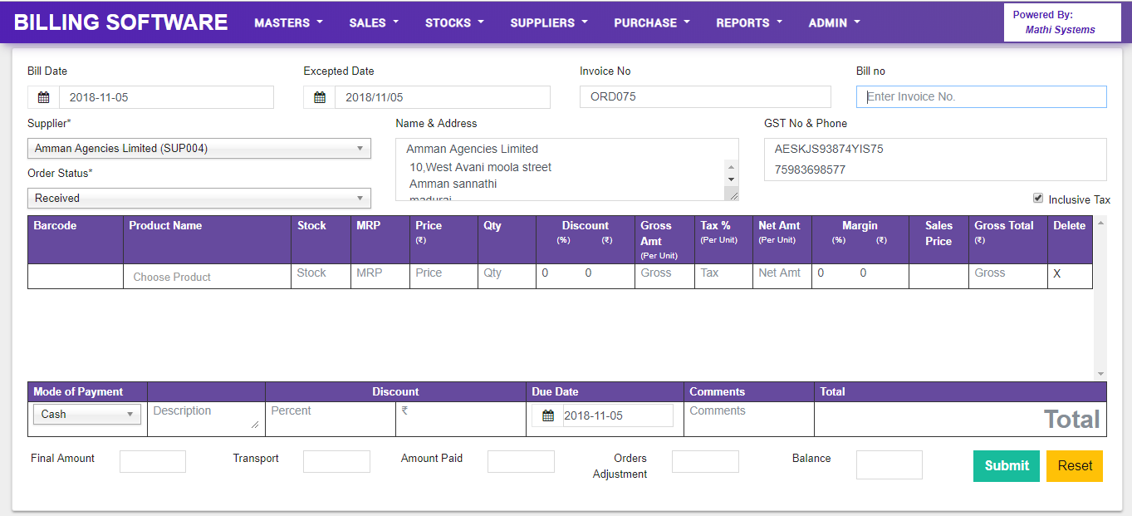The height and width of the screenshot is (516, 1132).
Task: Click the Enter Invoice No input field
Action: click(x=981, y=96)
